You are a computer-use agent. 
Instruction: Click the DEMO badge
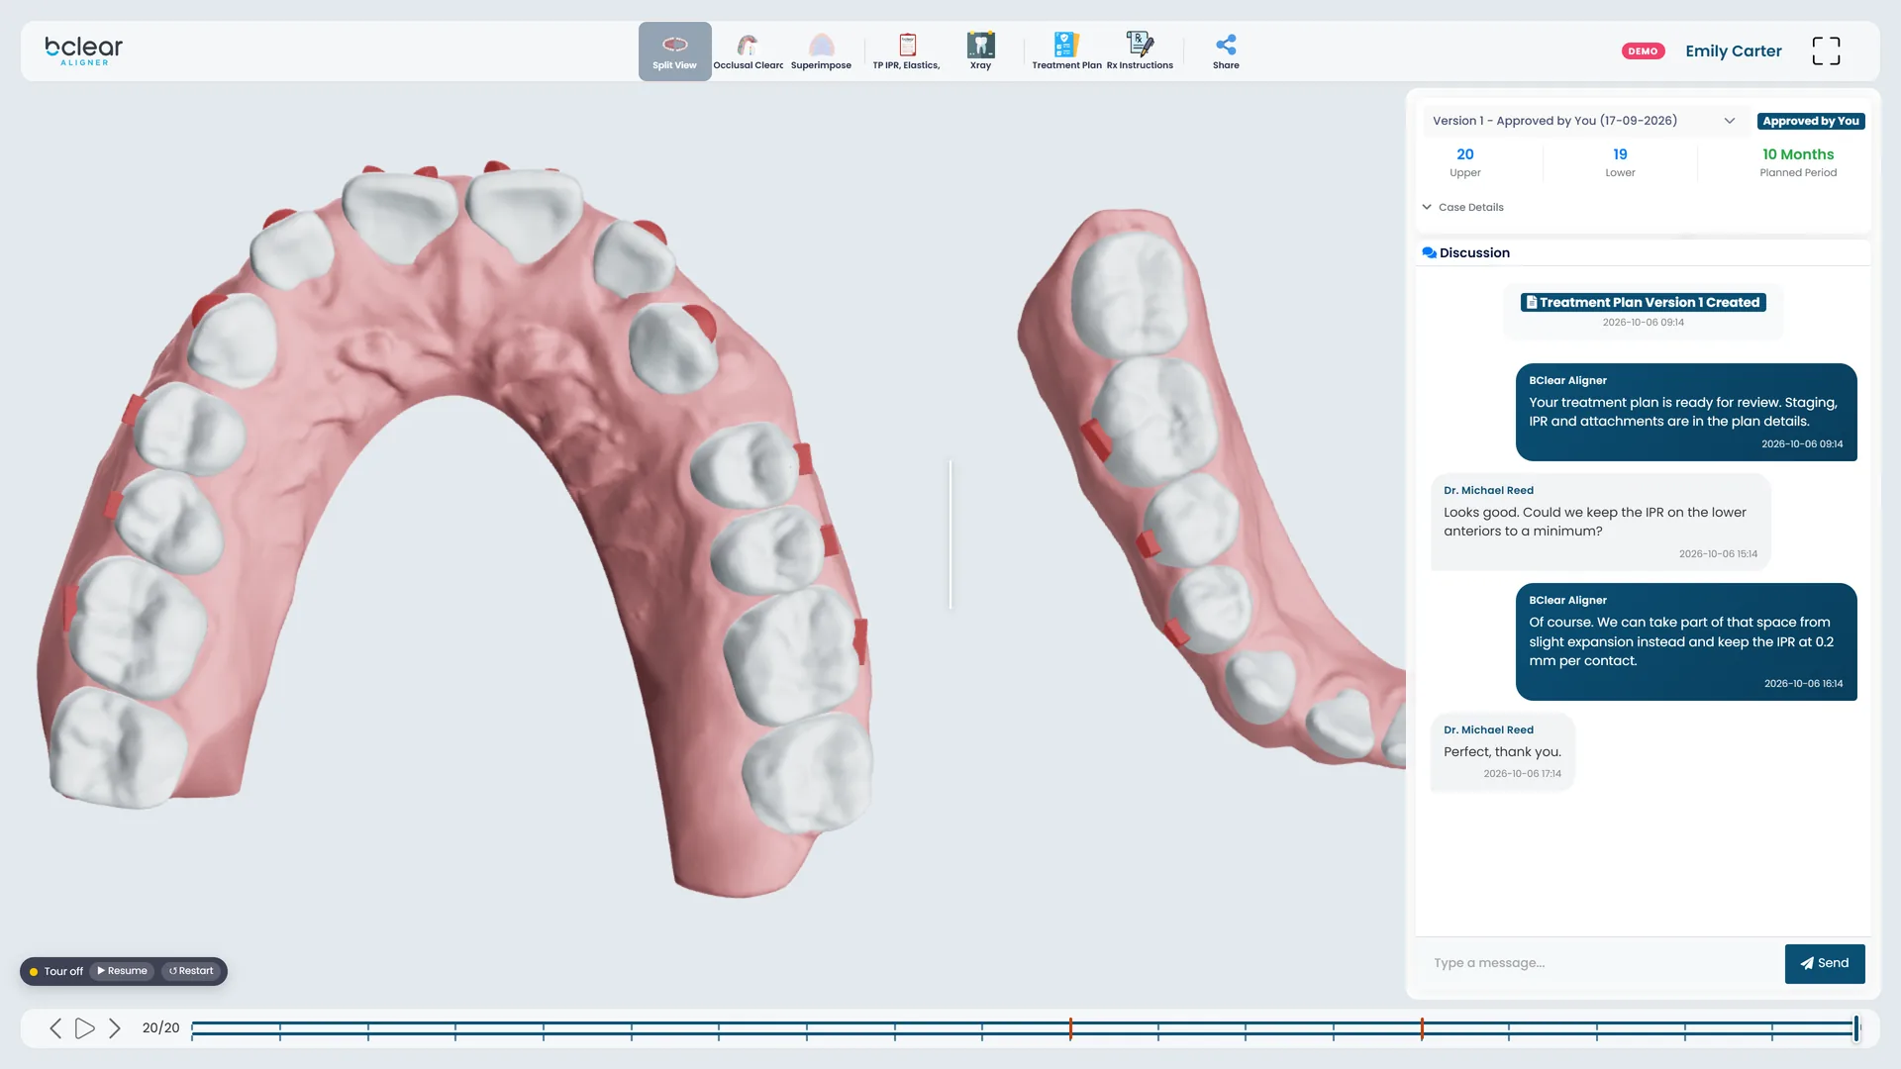(x=1643, y=50)
